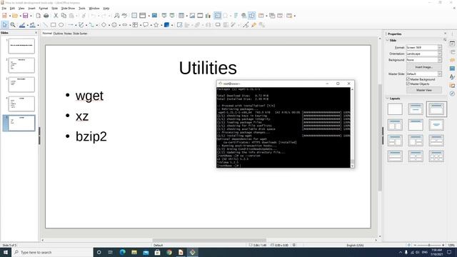Switch to the Outline view tab
This screenshot has width=457, height=257.
(x=58, y=34)
